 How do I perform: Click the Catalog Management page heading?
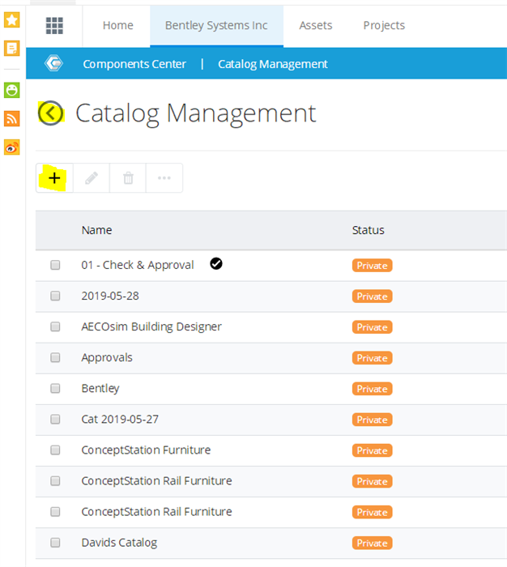pyautogui.click(x=196, y=114)
